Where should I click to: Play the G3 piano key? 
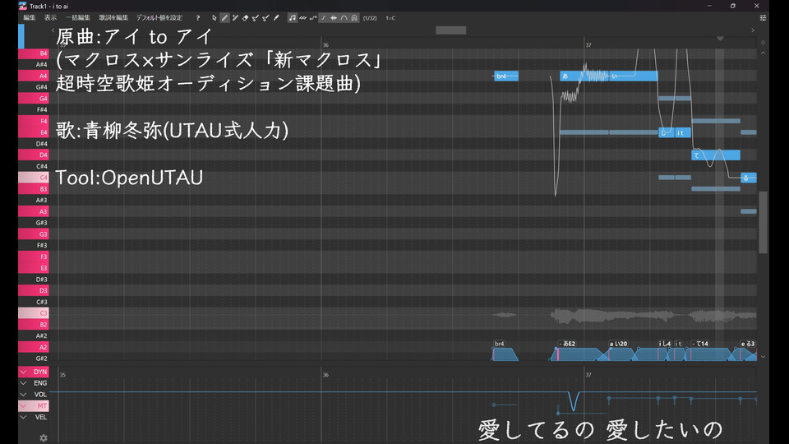point(33,234)
